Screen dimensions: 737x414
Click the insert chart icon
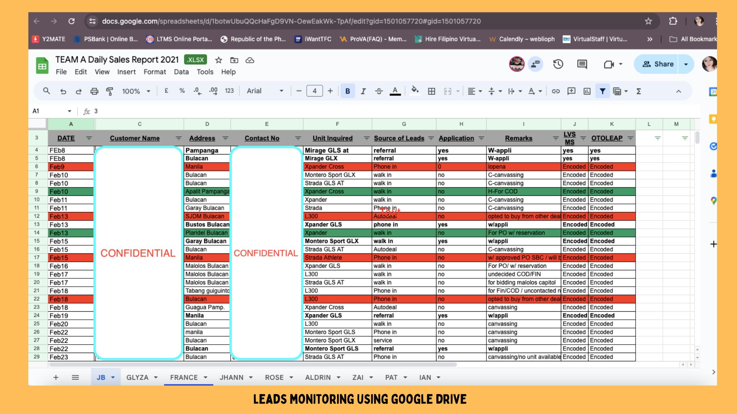pyautogui.click(x=587, y=91)
